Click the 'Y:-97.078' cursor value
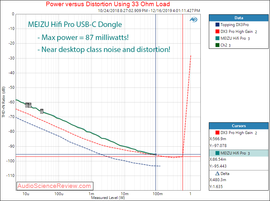The image size is (270, 201). [218, 146]
